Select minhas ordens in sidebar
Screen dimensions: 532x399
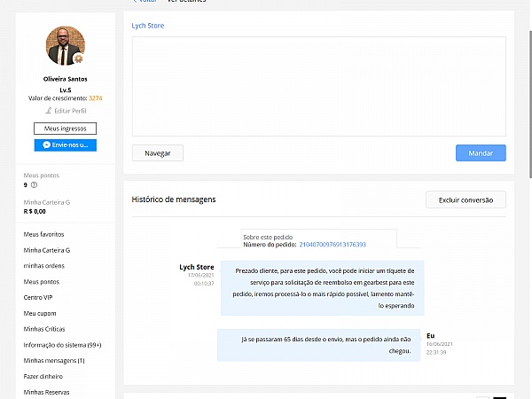coord(44,266)
